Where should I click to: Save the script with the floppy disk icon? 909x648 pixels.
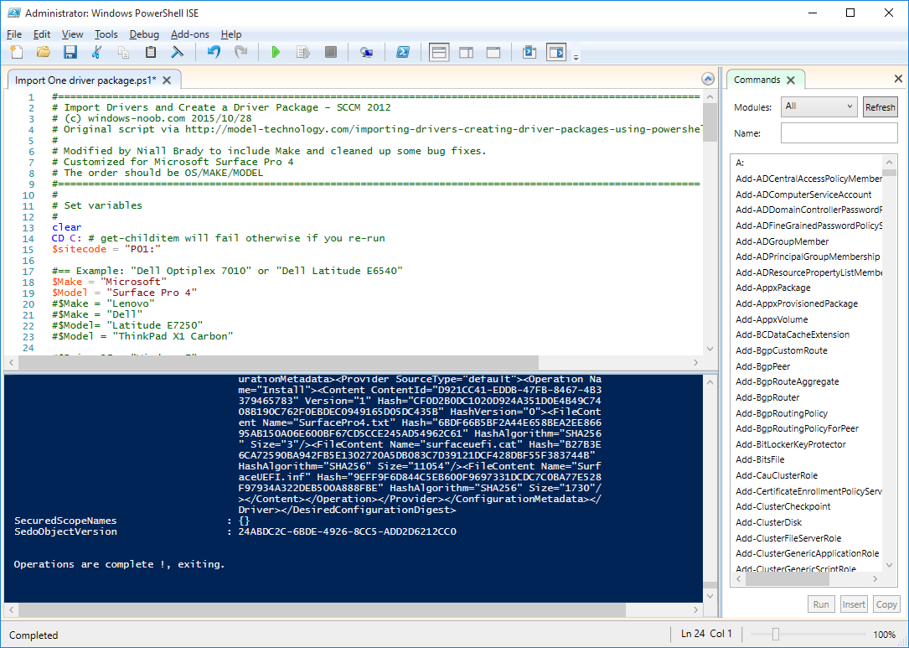point(70,52)
